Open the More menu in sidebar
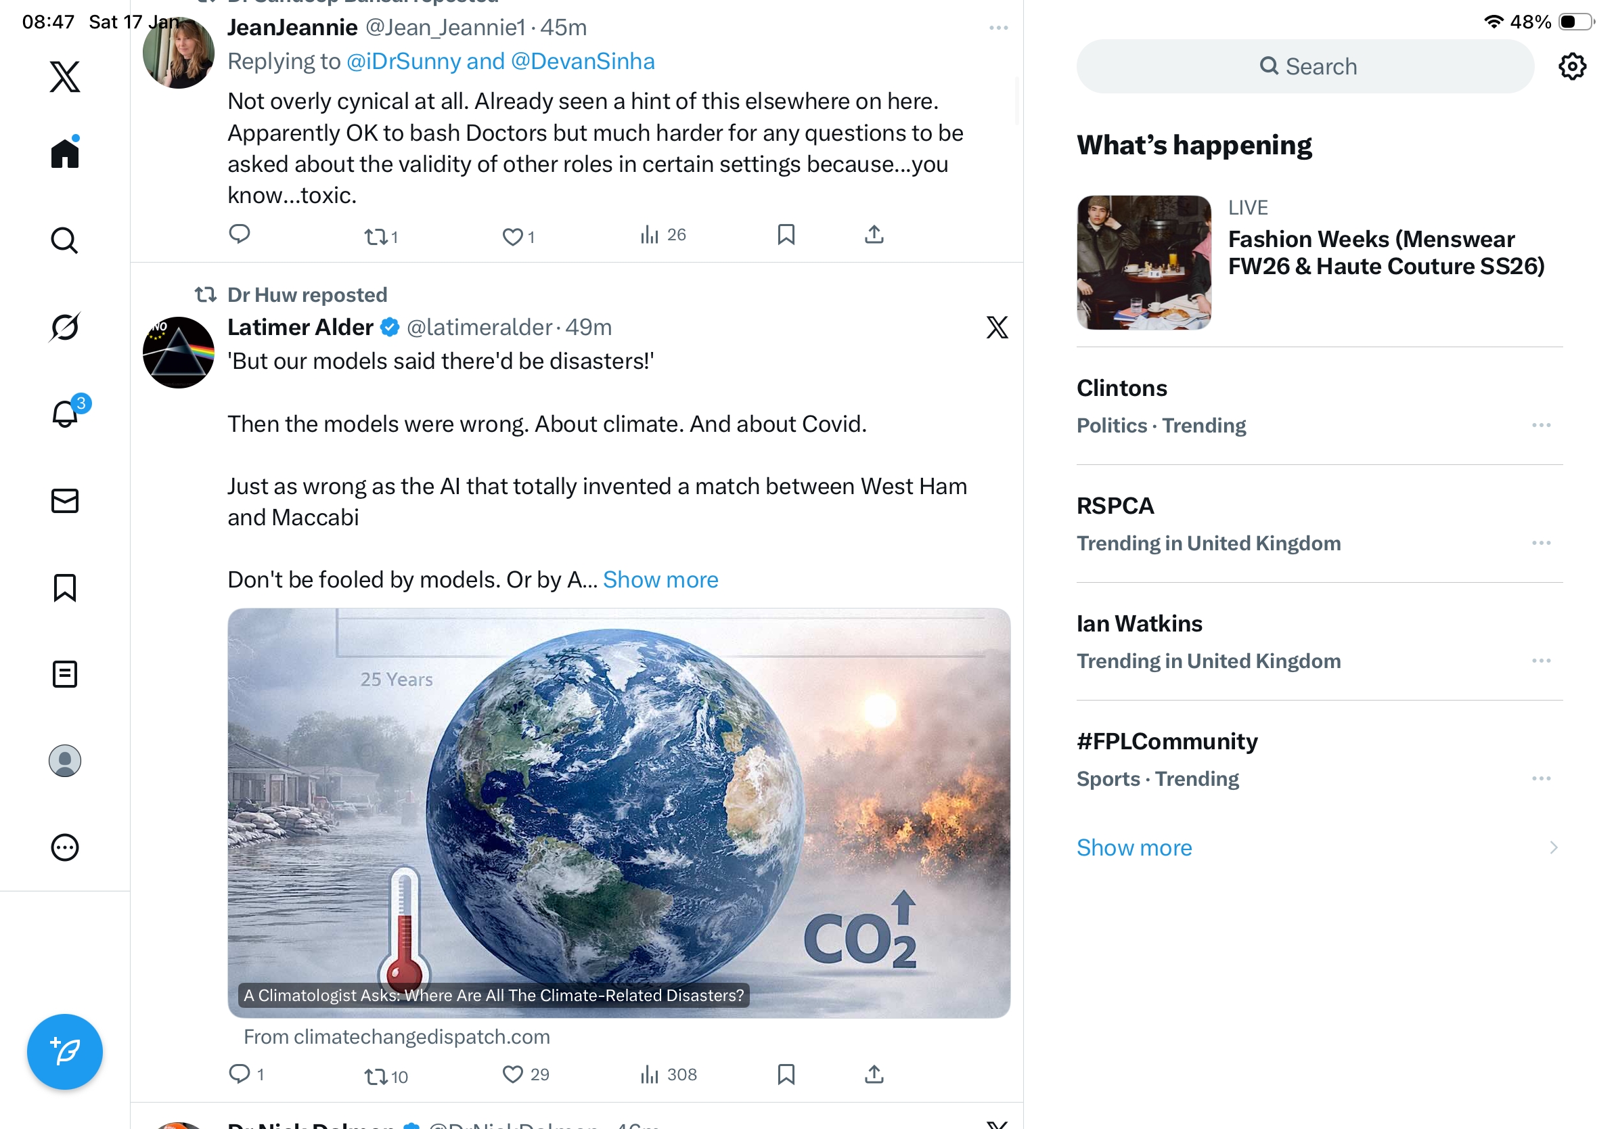This screenshot has width=1616, height=1129. [x=65, y=847]
